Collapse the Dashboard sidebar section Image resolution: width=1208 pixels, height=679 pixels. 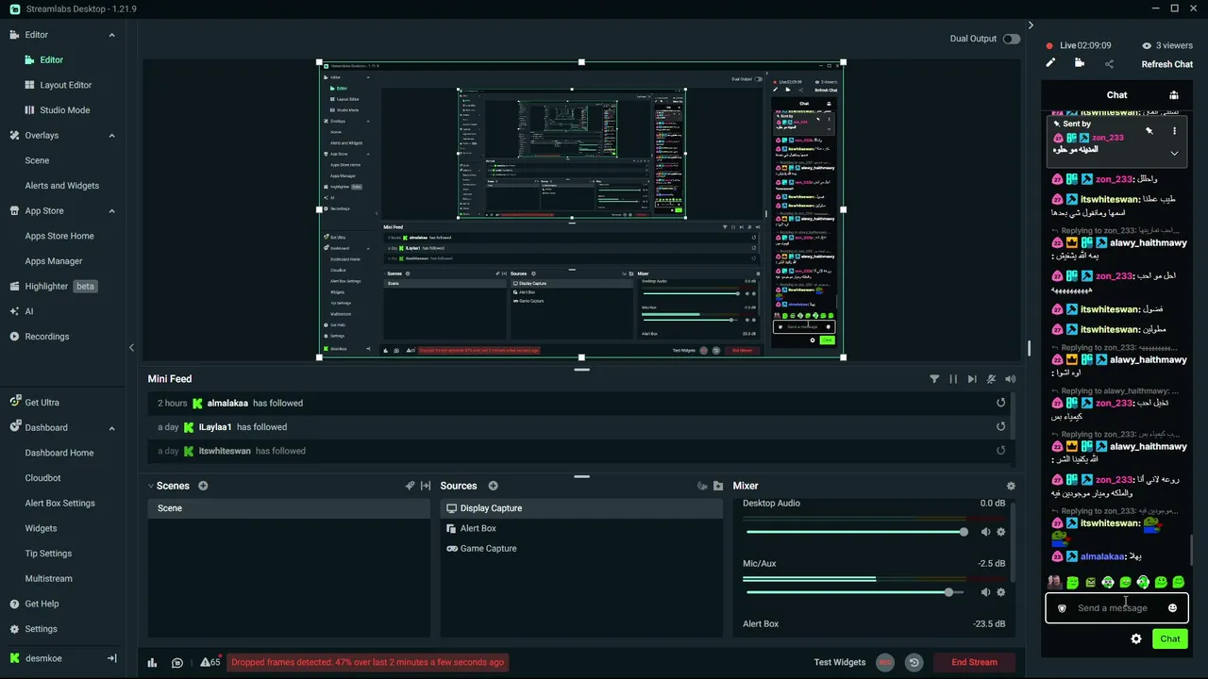point(111,427)
